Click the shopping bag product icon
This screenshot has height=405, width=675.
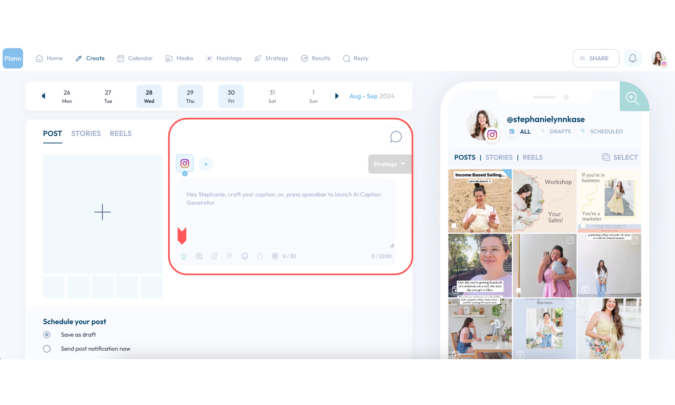tap(260, 256)
